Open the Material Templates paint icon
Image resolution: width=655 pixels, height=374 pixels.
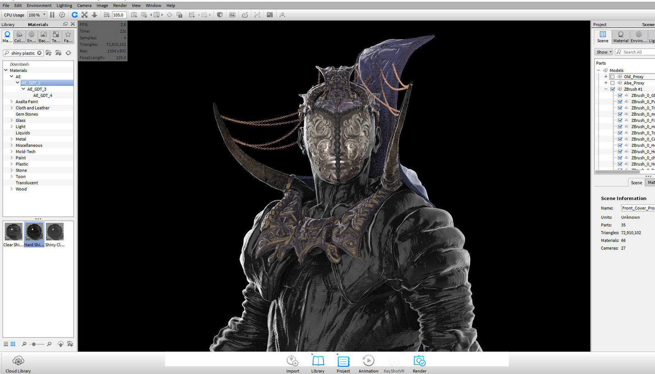click(245, 15)
